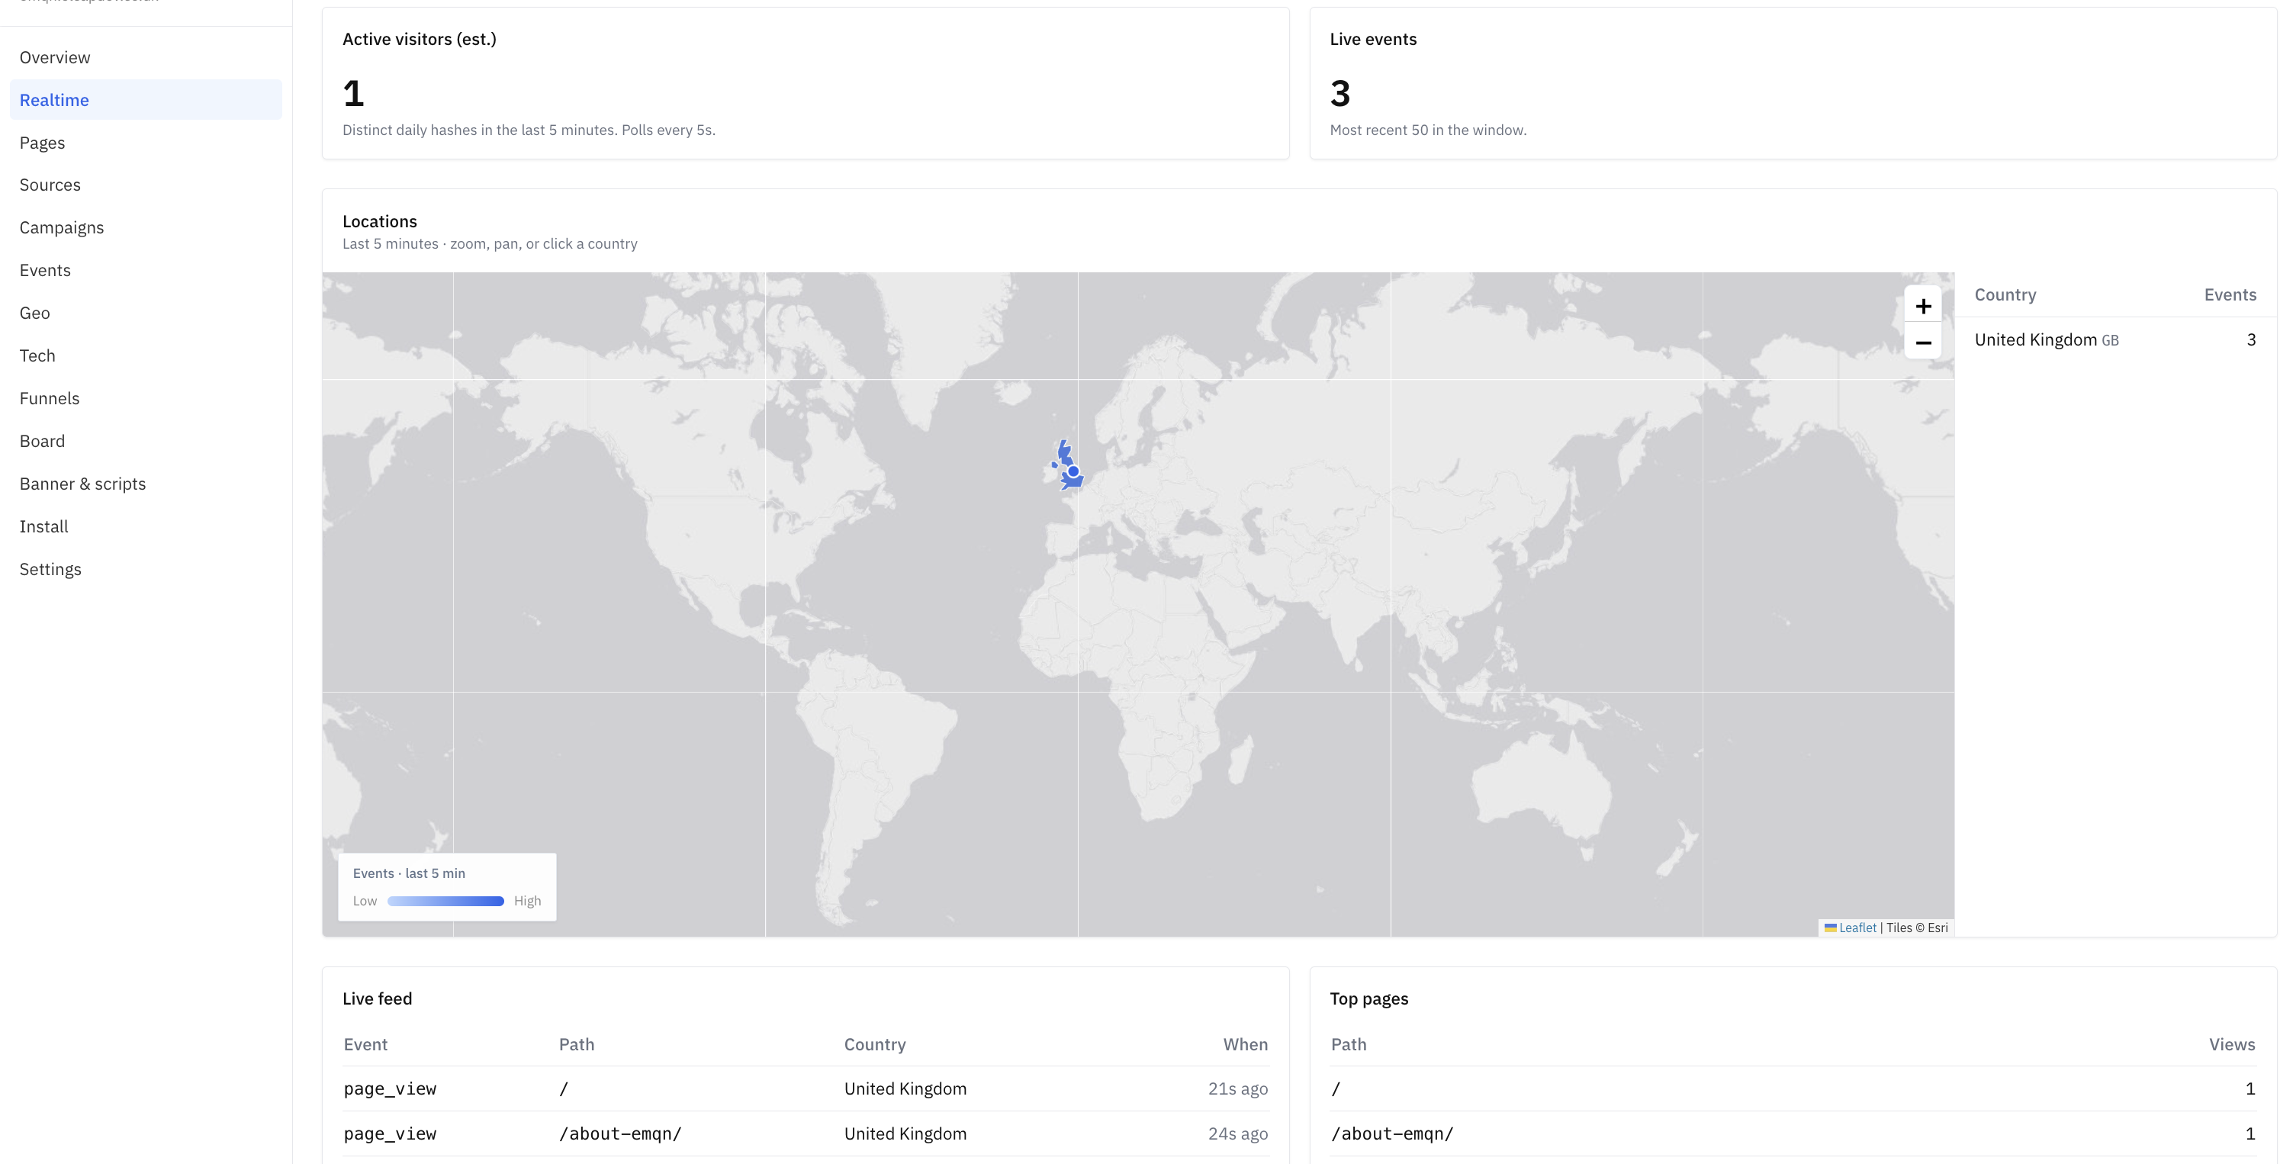Image resolution: width=2293 pixels, height=1164 pixels.
Task: Zoom in on the locations map
Action: tap(1923, 306)
